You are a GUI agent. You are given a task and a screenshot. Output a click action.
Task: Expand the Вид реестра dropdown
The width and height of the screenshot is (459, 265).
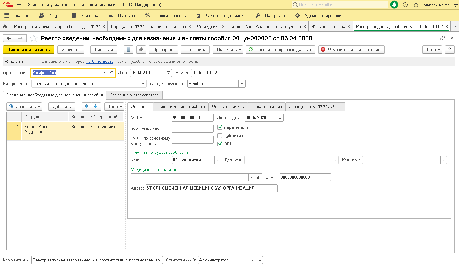pyautogui.click(x=143, y=84)
